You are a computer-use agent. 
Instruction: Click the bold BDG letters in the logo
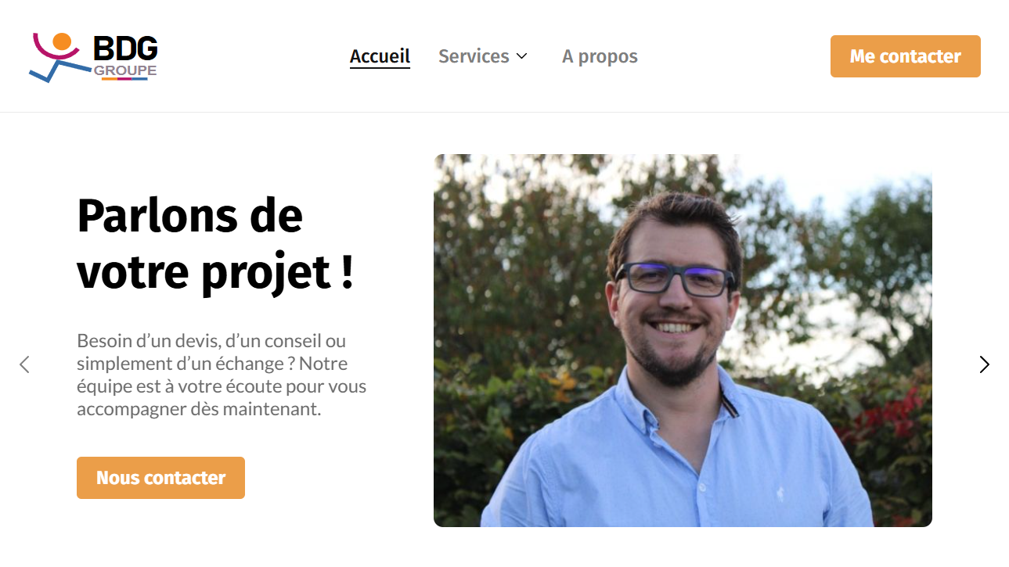125,49
